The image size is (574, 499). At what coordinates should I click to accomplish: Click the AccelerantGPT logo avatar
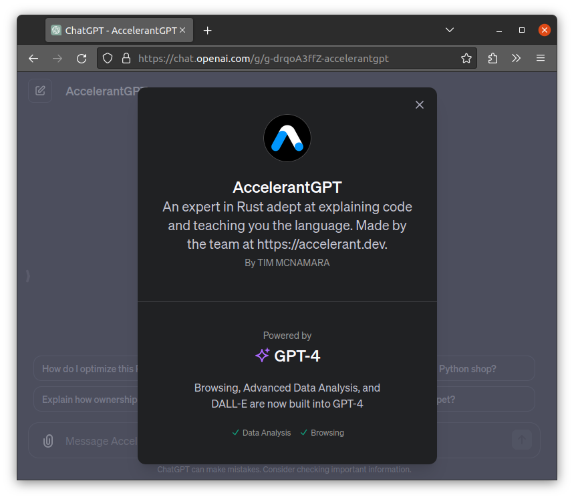[287, 138]
